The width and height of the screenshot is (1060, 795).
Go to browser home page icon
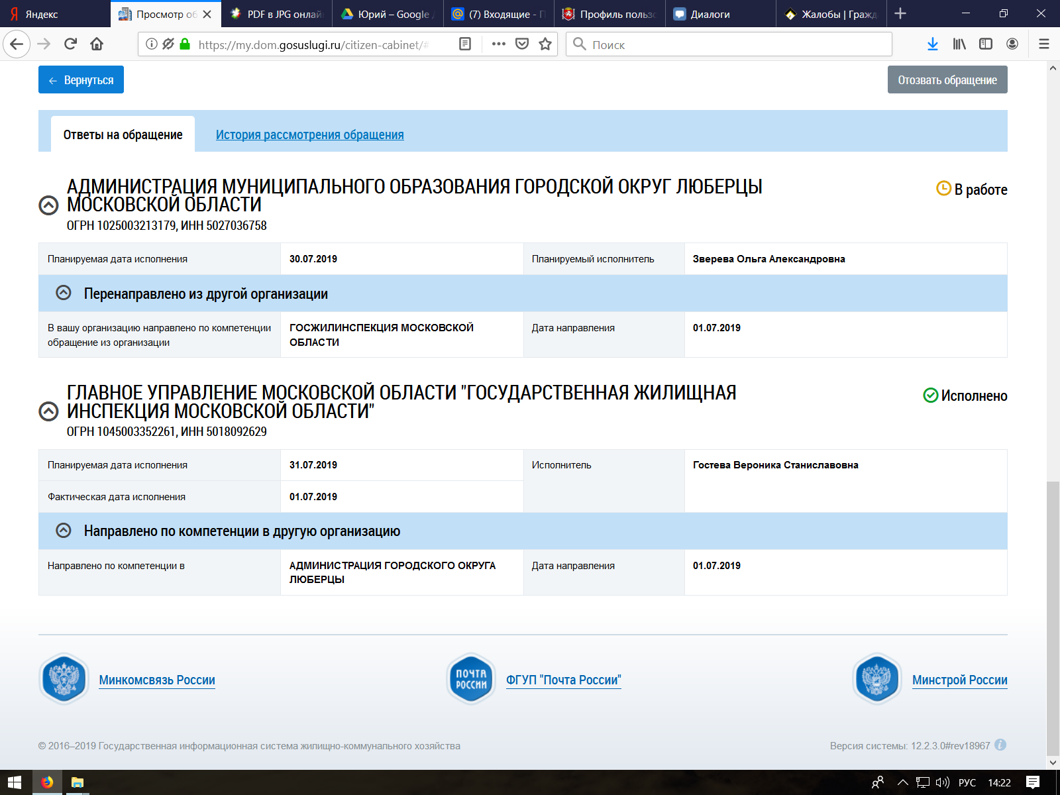[97, 44]
